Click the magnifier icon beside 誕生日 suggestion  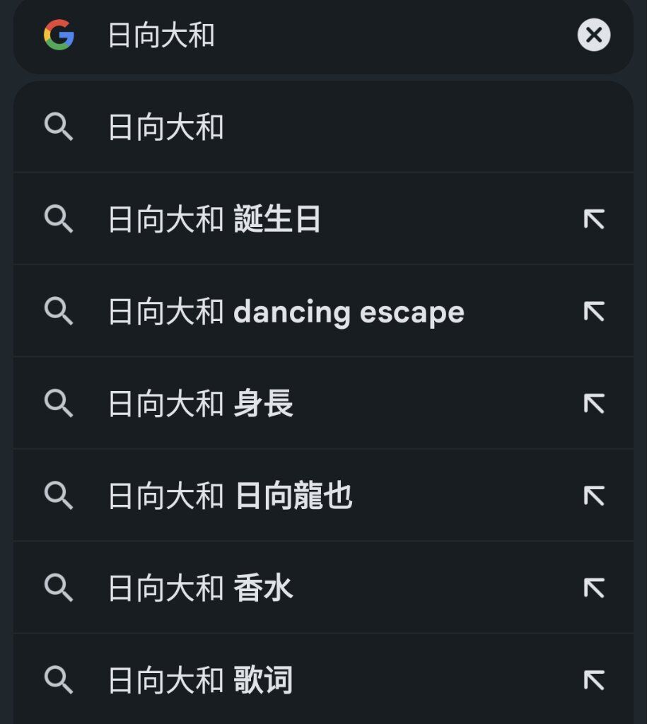pyautogui.click(x=59, y=219)
